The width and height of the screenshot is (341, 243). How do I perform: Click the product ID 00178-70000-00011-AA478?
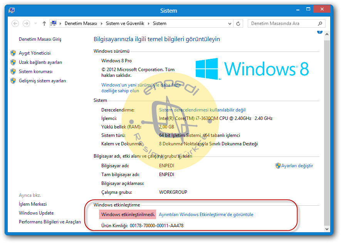tap(156, 226)
